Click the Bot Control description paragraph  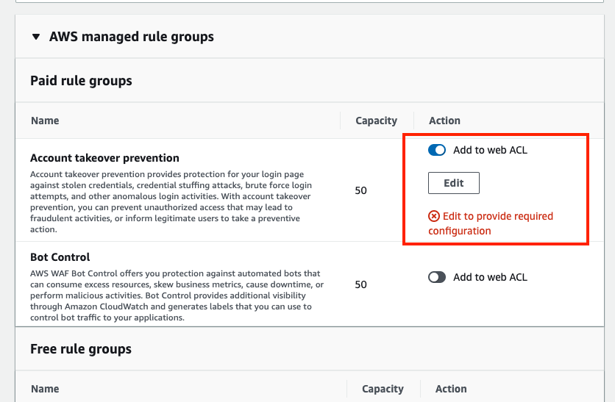[177, 295]
